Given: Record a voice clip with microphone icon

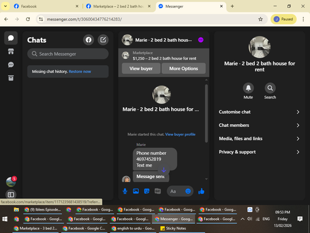Looking at the screenshot, I should 125,191.
